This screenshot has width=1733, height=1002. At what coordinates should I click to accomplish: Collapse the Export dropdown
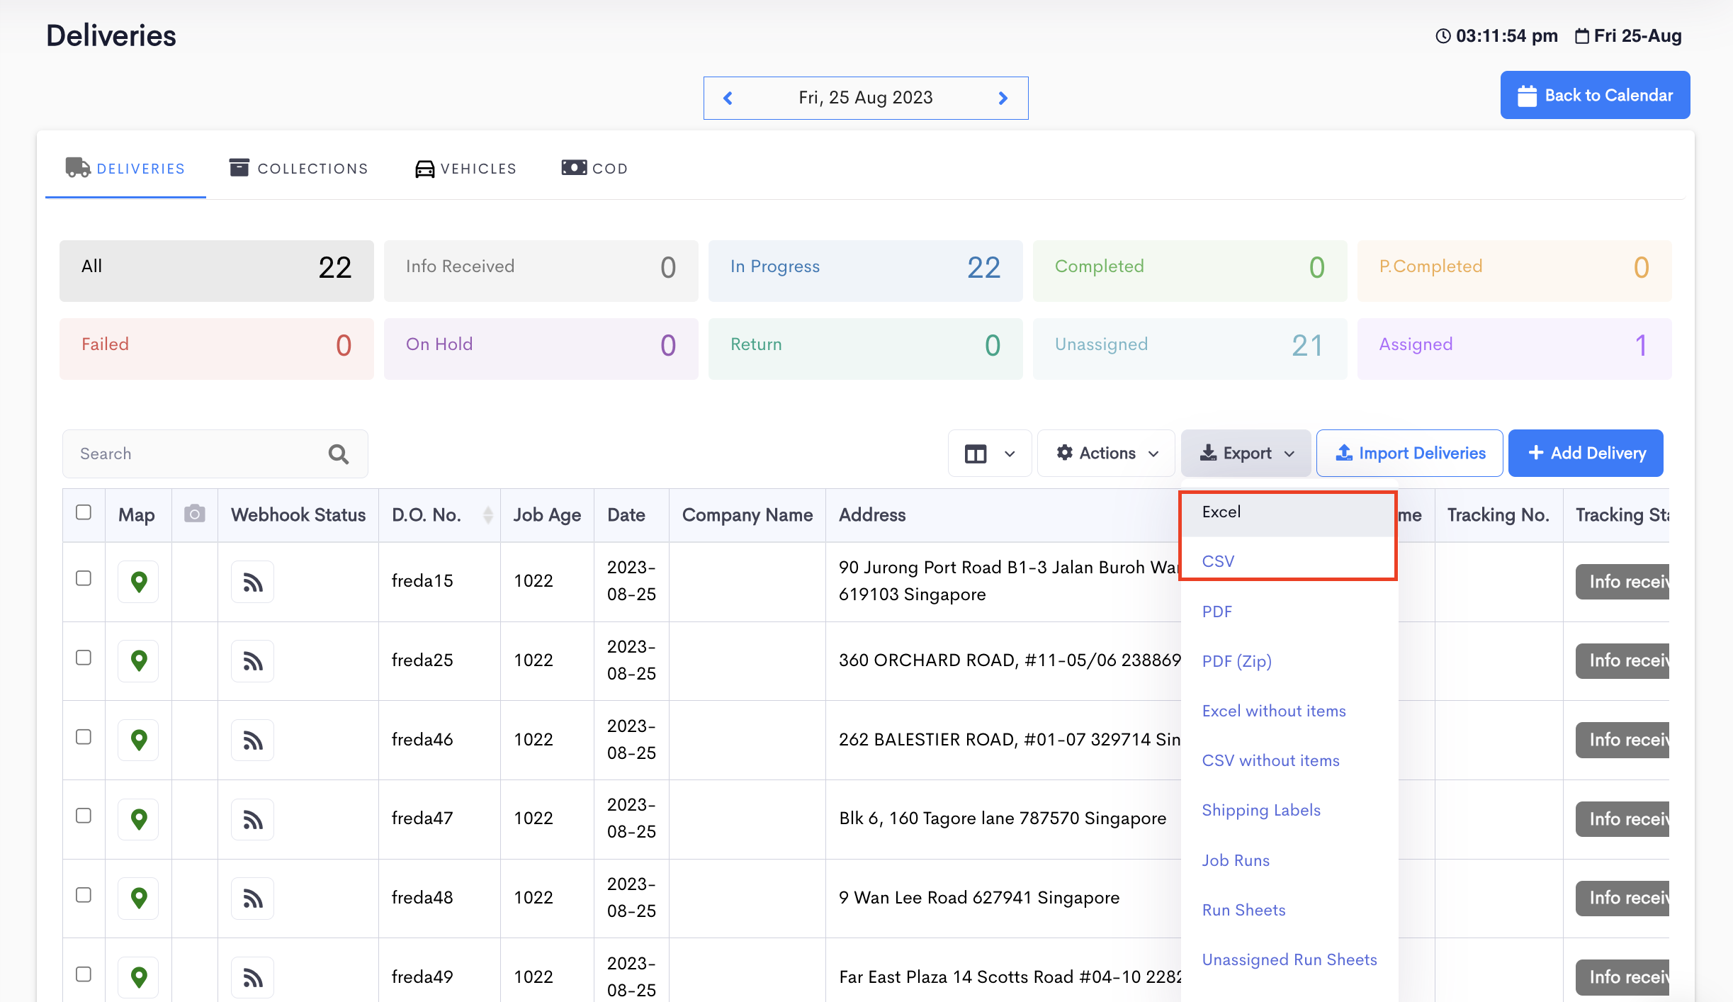click(1246, 454)
